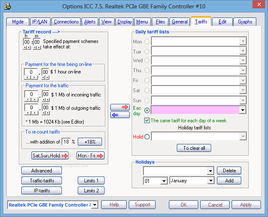This screenshot has height=217, width=268.
Task: Select the Mon radio button
Action: 147,41
